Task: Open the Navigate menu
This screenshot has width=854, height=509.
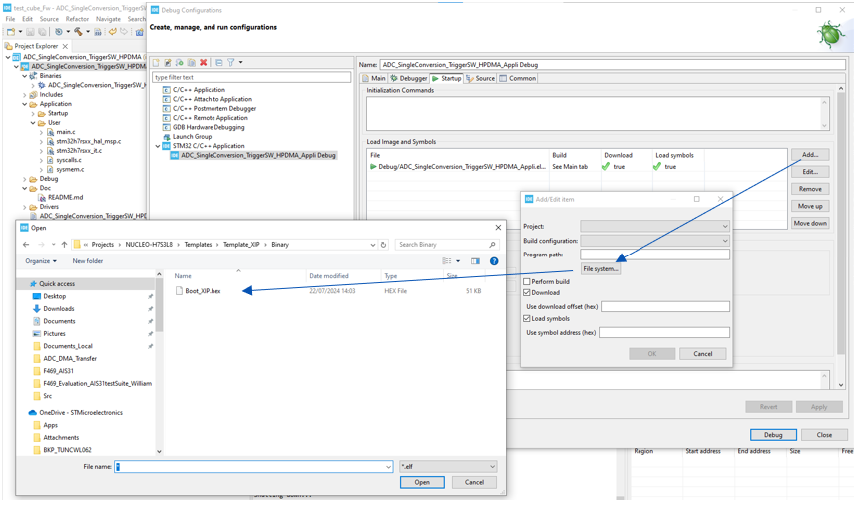Action: tap(108, 19)
